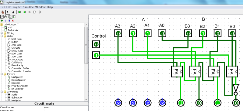Open the Simulate menu
This screenshot has height=111, width=243.
click(28, 7)
